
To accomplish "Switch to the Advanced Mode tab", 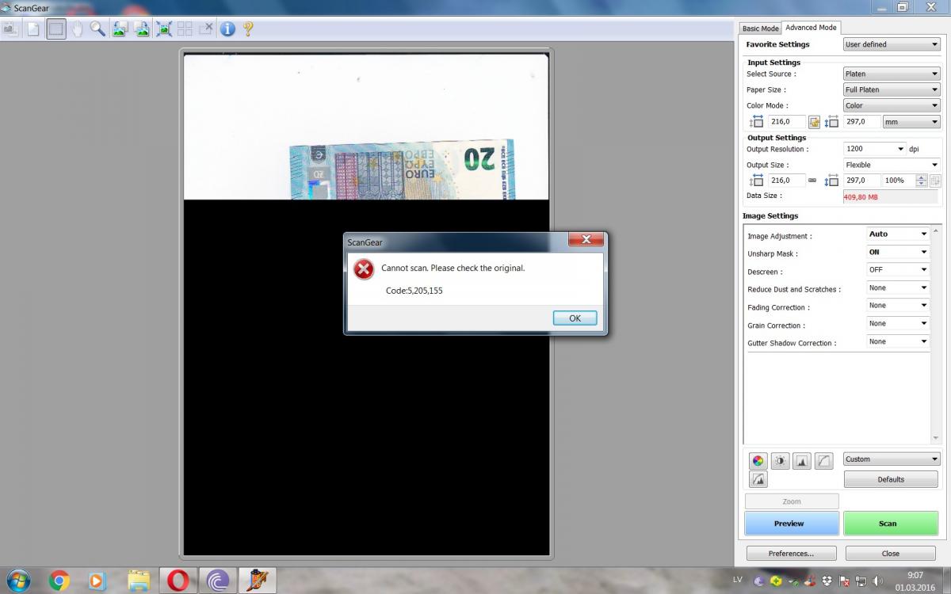I will point(811,28).
